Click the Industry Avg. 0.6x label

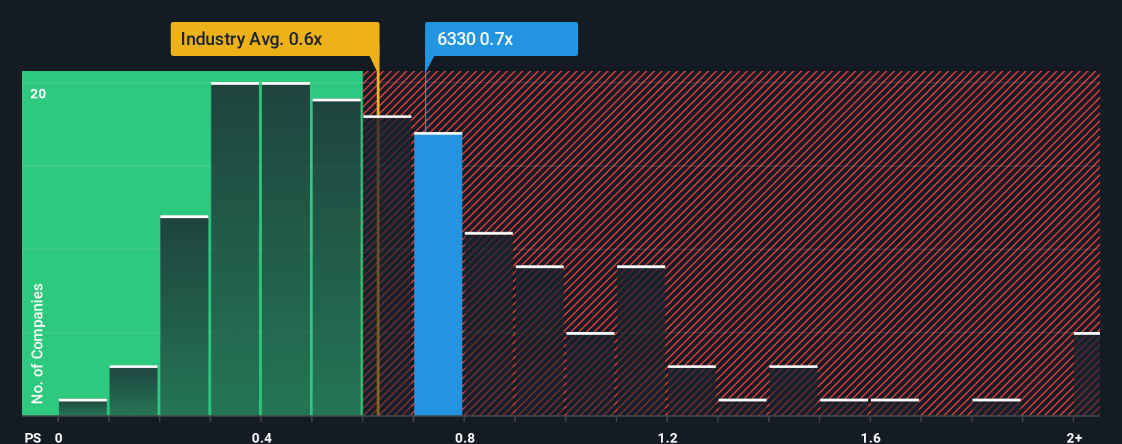point(274,39)
